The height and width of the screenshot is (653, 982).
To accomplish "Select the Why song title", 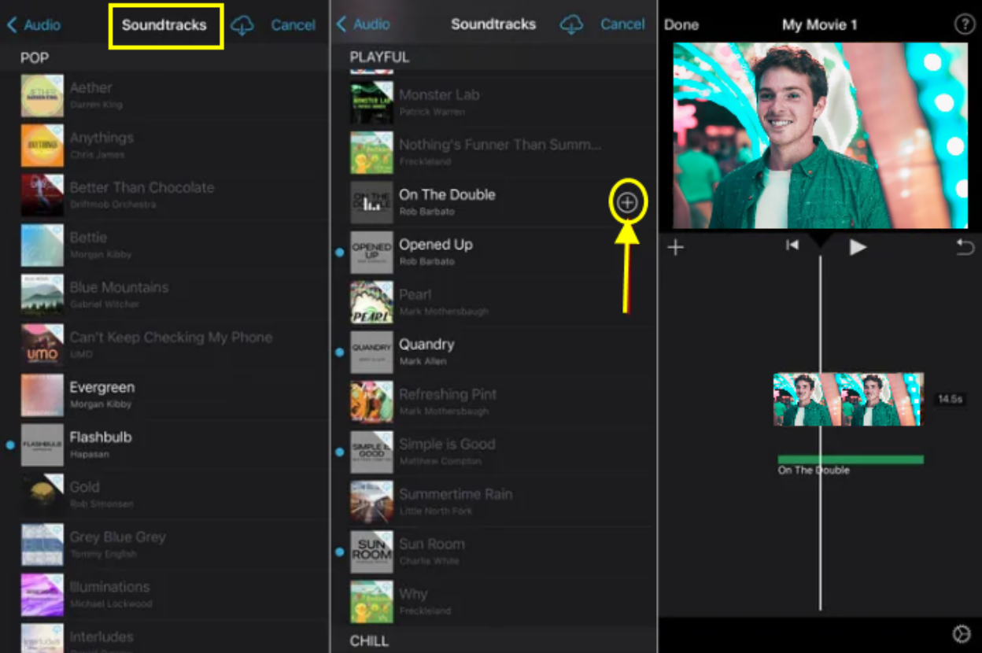I will pyautogui.click(x=413, y=594).
